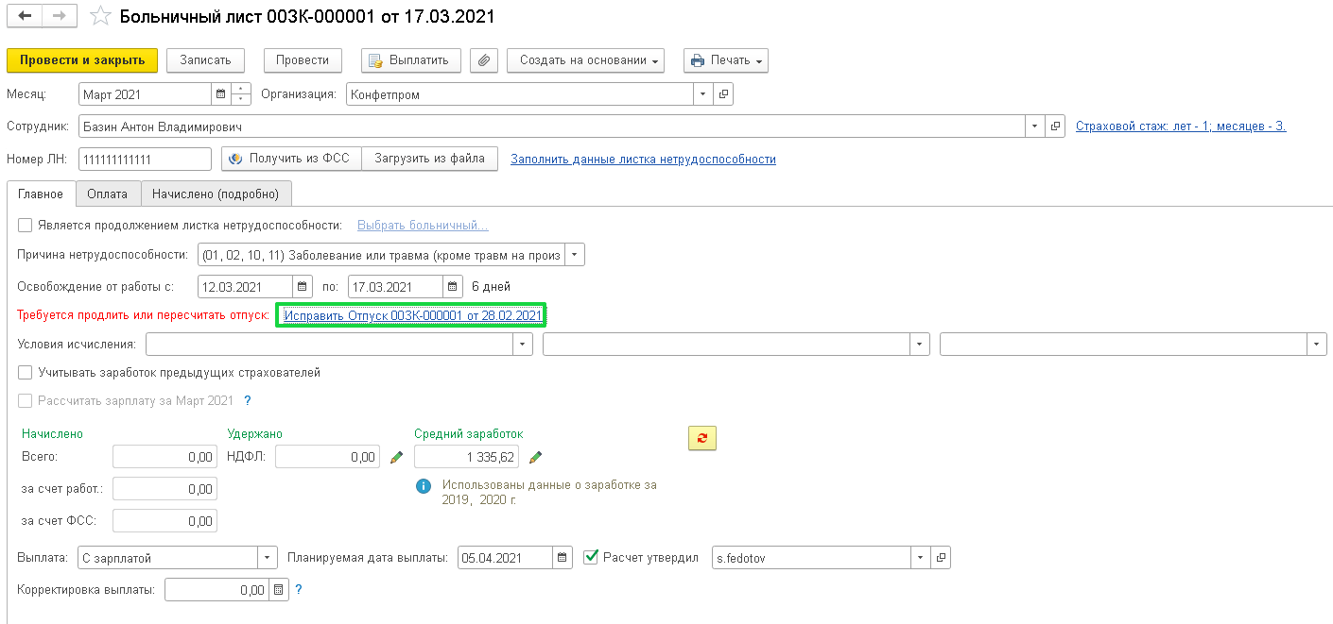
Task: Switch to the Оплата tab
Action: [107, 194]
